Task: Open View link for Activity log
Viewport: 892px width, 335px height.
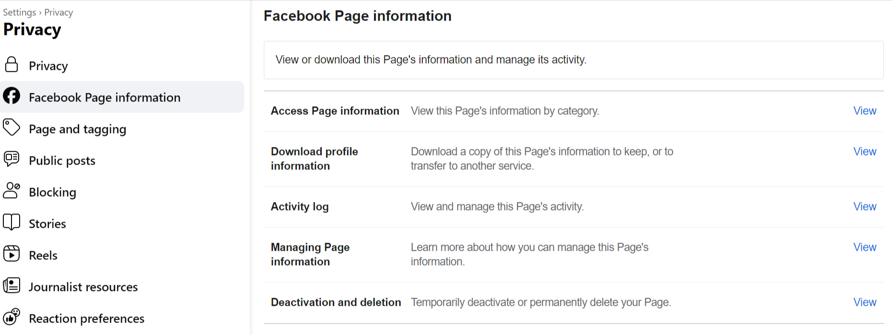Action: tap(865, 207)
